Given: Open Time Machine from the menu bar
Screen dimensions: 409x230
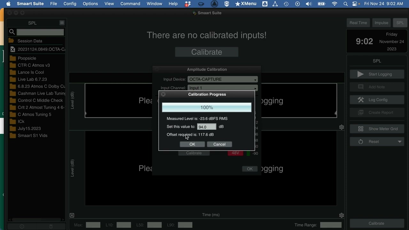Looking at the screenshot, I should click(286, 4).
